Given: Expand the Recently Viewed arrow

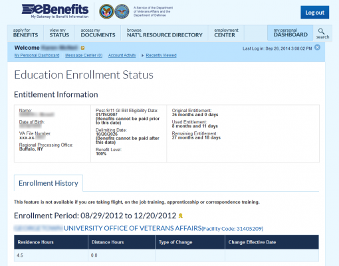Looking at the screenshot, I should [142, 55].
